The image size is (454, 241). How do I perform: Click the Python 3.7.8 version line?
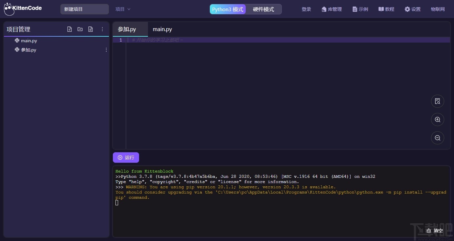pyautogui.click(x=245, y=176)
